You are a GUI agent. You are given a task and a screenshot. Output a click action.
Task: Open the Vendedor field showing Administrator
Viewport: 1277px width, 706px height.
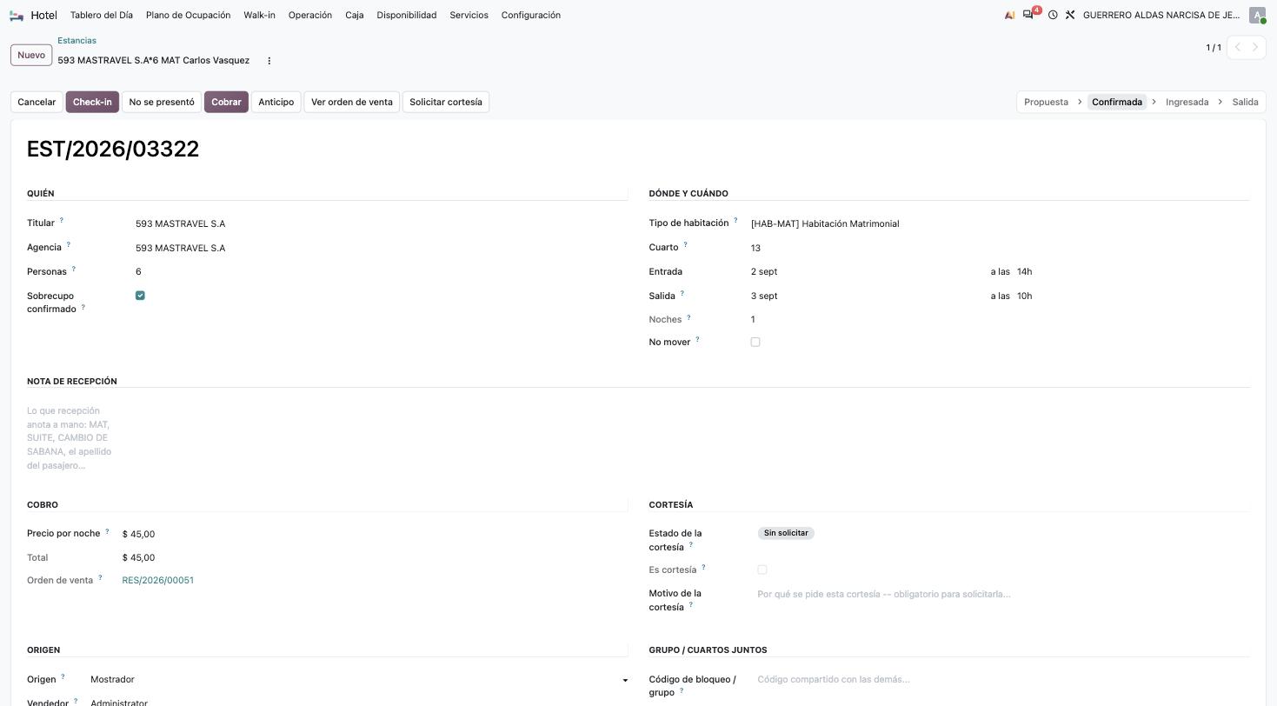(358, 701)
